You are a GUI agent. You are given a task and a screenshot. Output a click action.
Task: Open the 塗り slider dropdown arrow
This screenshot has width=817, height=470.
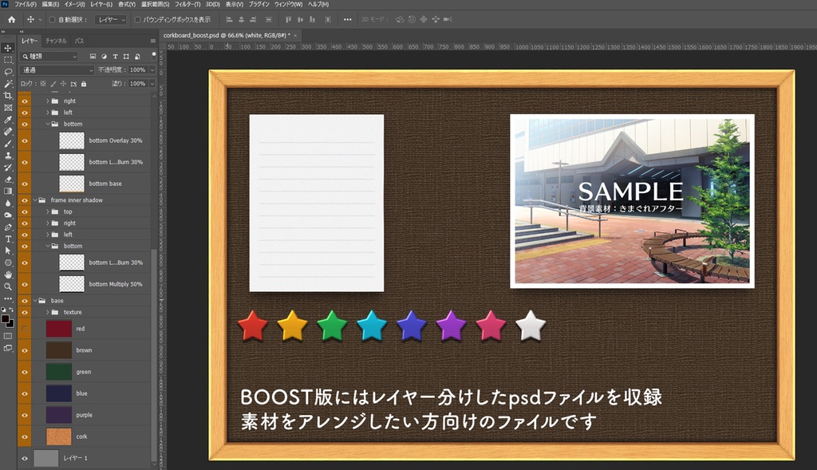point(152,83)
